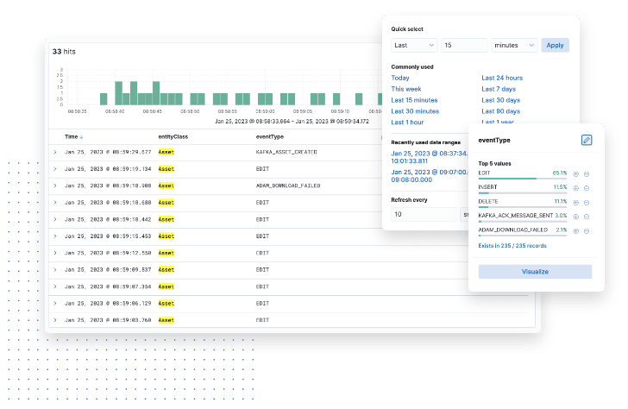Click the Refresh every interval field
Viewport: 628px width, 409px height.
(424, 214)
